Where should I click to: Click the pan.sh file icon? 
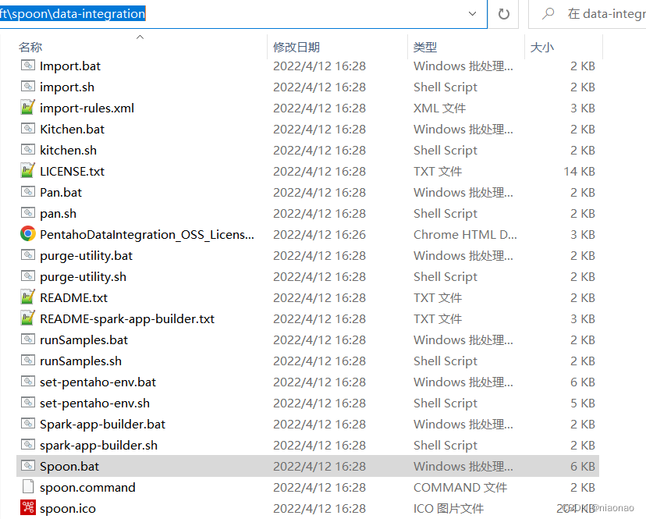[28, 213]
